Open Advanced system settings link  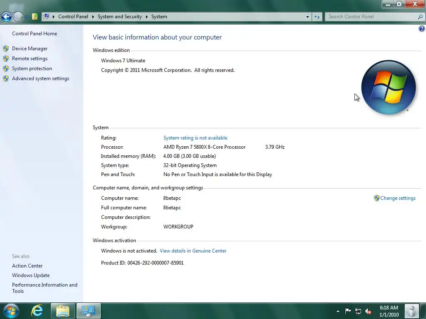pyautogui.click(x=40, y=79)
